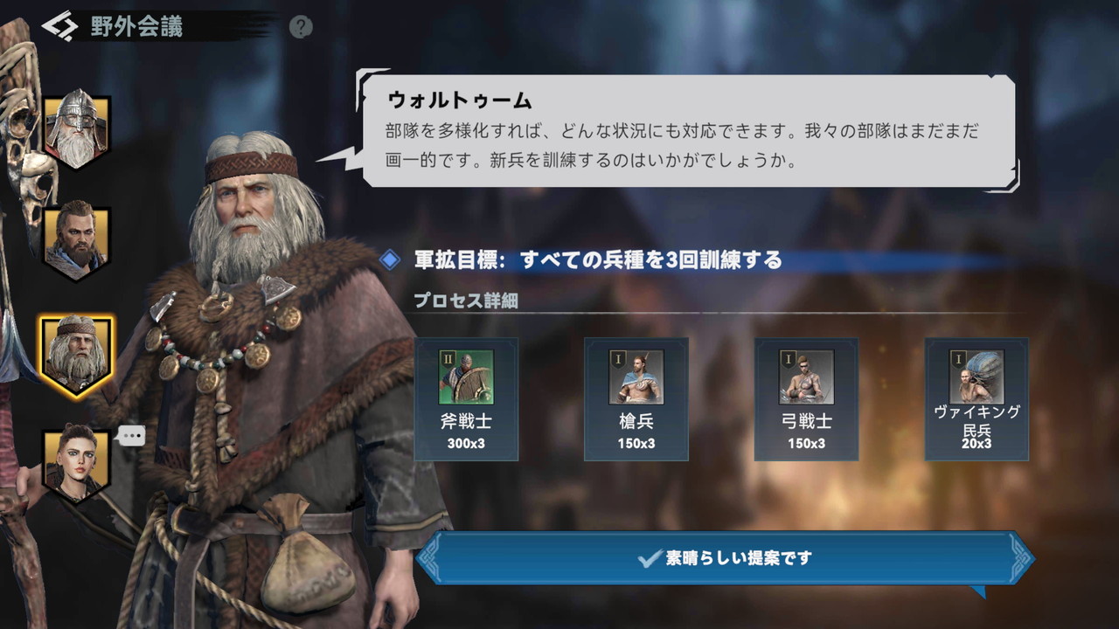The image size is (1119, 629).
Task: Click the 野外会議 title label
Action: (x=136, y=26)
